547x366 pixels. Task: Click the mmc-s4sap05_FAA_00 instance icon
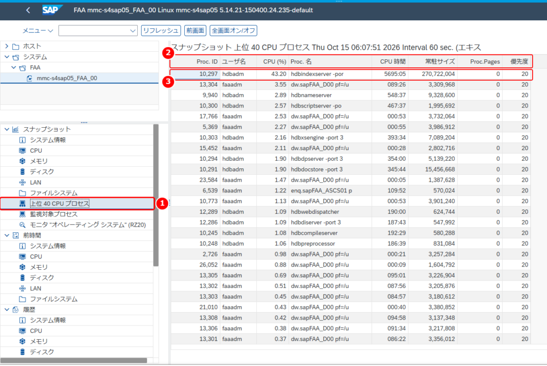point(29,79)
